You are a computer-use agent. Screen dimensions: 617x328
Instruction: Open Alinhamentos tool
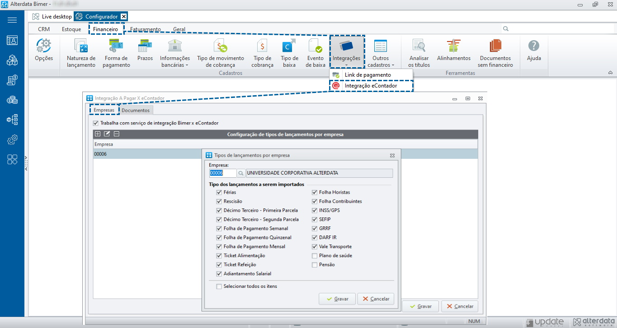(x=454, y=50)
